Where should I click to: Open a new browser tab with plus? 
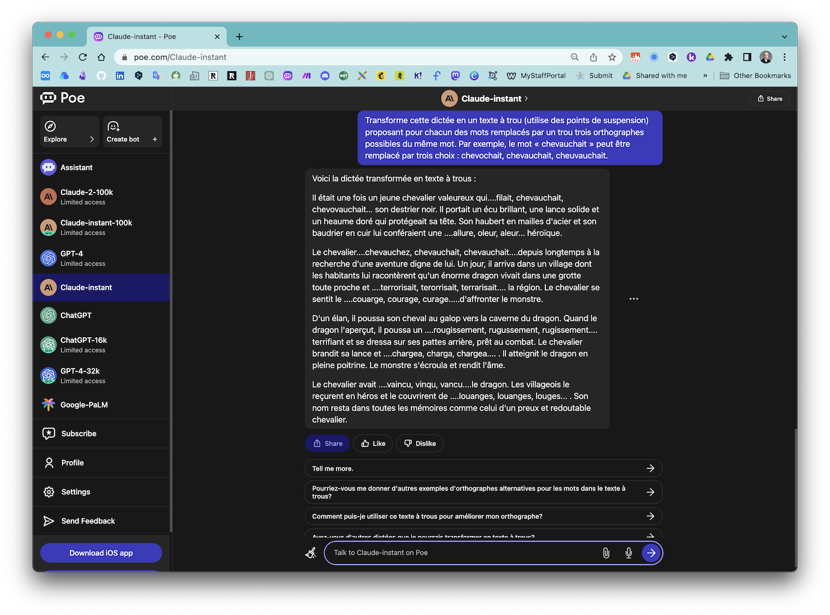[239, 37]
